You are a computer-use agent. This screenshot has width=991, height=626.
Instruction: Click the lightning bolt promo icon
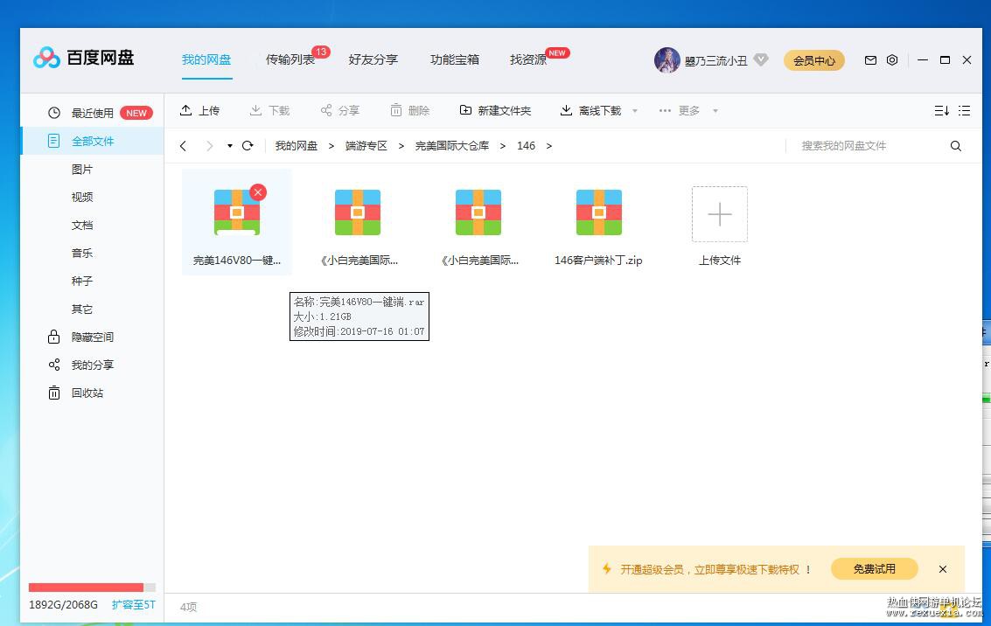pyautogui.click(x=607, y=568)
